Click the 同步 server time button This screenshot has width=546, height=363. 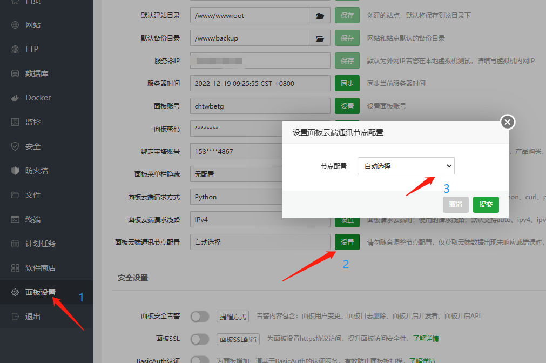[x=347, y=84]
